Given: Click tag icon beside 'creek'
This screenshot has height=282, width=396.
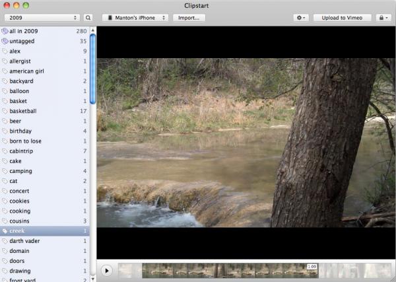Looking at the screenshot, I should point(5,231).
